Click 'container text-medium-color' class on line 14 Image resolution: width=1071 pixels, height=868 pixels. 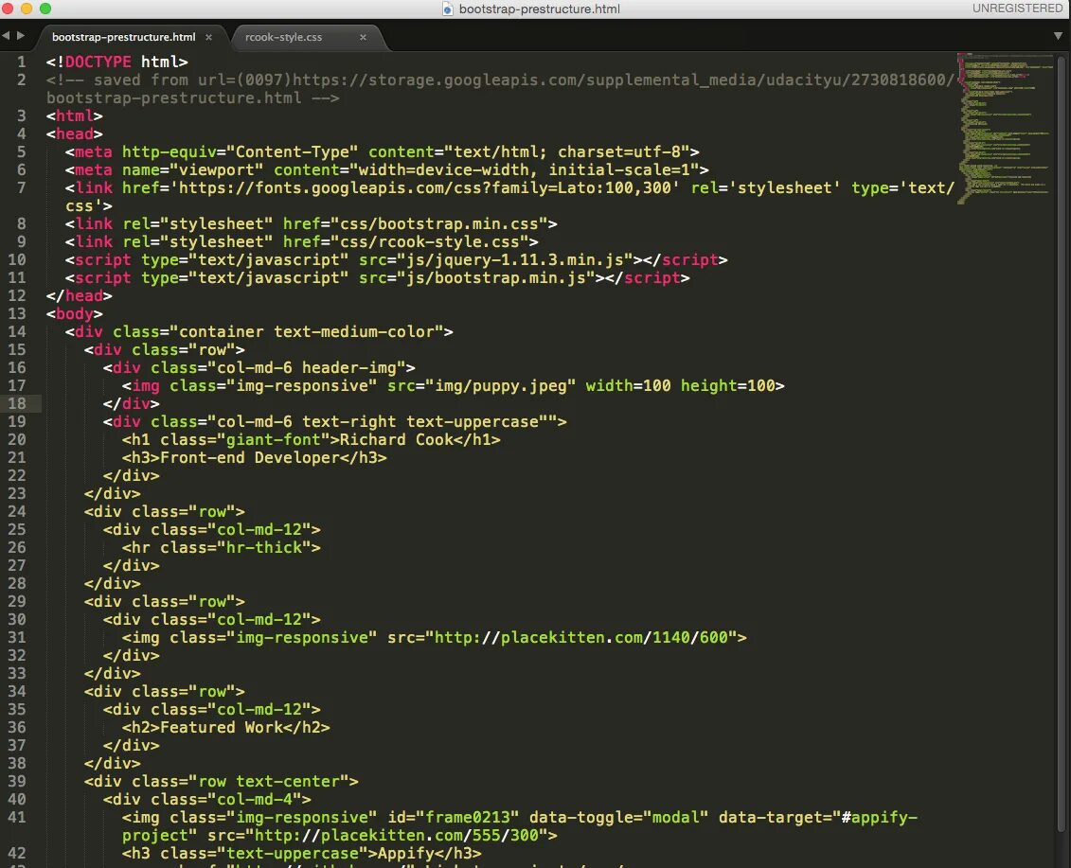coord(307,332)
